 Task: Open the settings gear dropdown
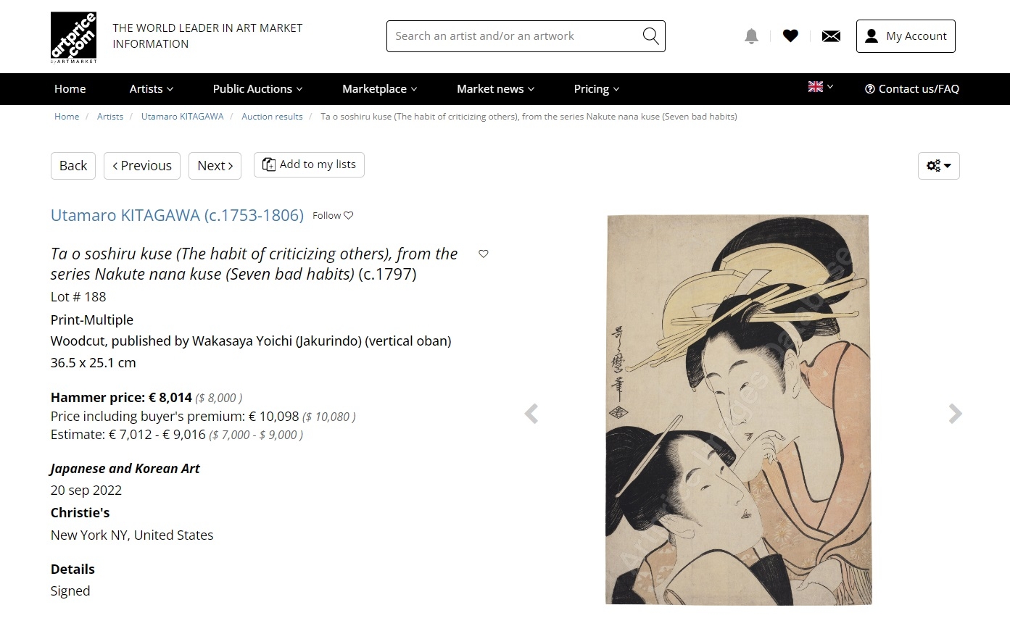click(938, 166)
